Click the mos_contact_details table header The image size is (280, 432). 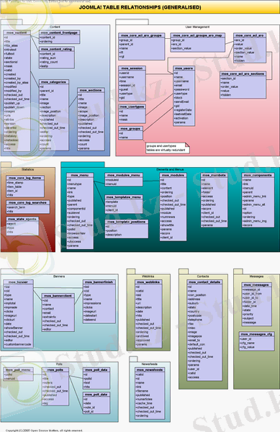pos(204,282)
